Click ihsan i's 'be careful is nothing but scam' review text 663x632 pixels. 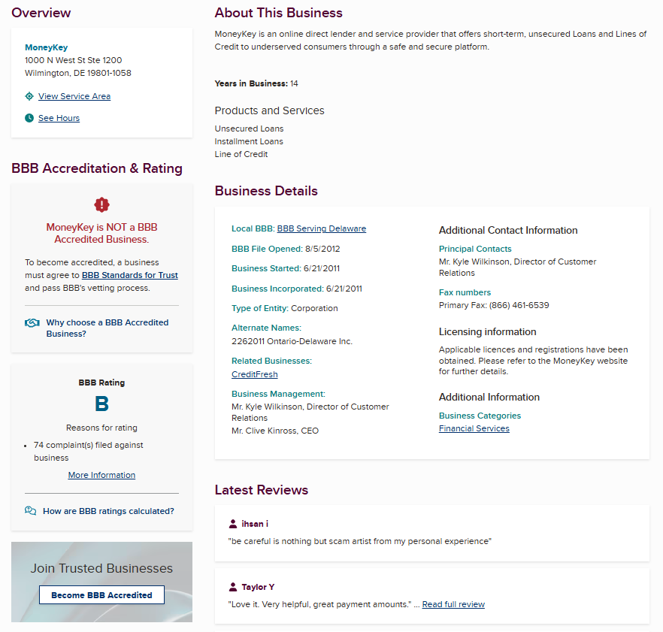(x=360, y=542)
